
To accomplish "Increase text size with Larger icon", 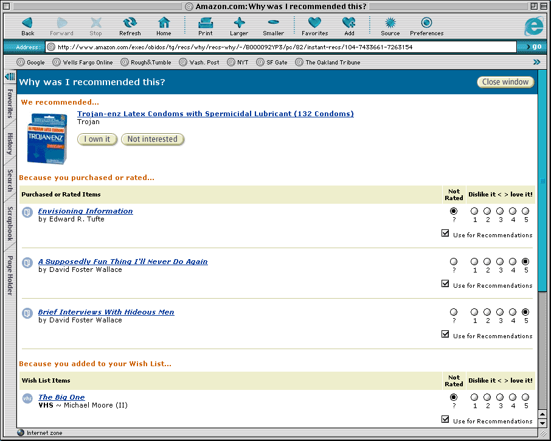I will [x=239, y=23].
